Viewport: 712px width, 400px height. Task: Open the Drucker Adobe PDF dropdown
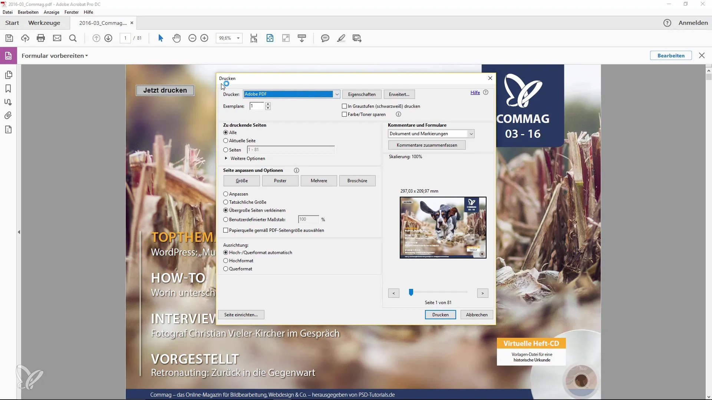click(291, 94)
